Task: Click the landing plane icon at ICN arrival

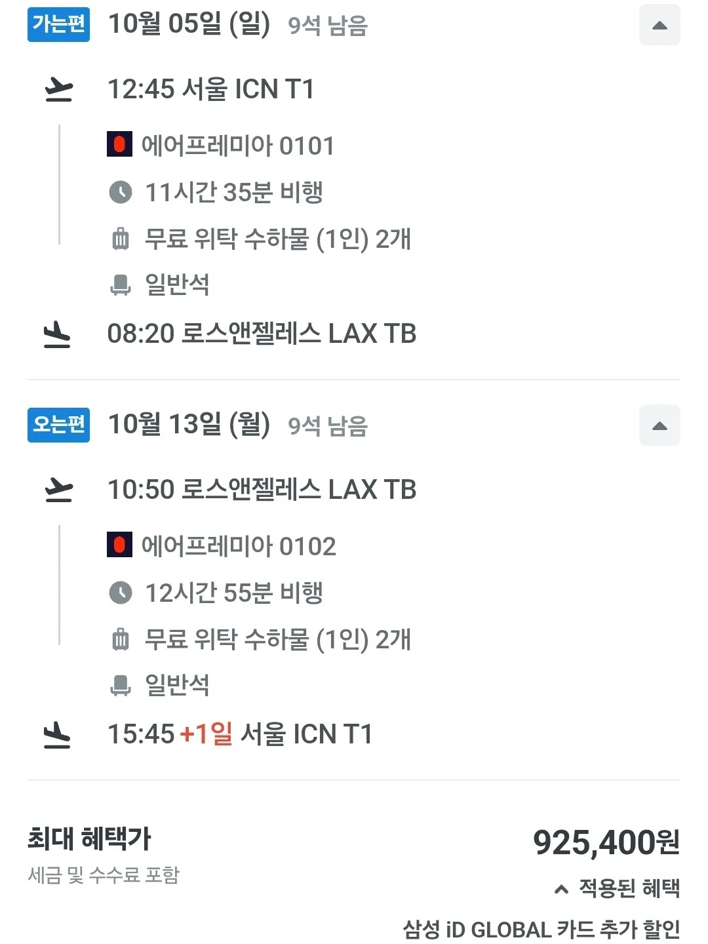Action: [57, 735]
